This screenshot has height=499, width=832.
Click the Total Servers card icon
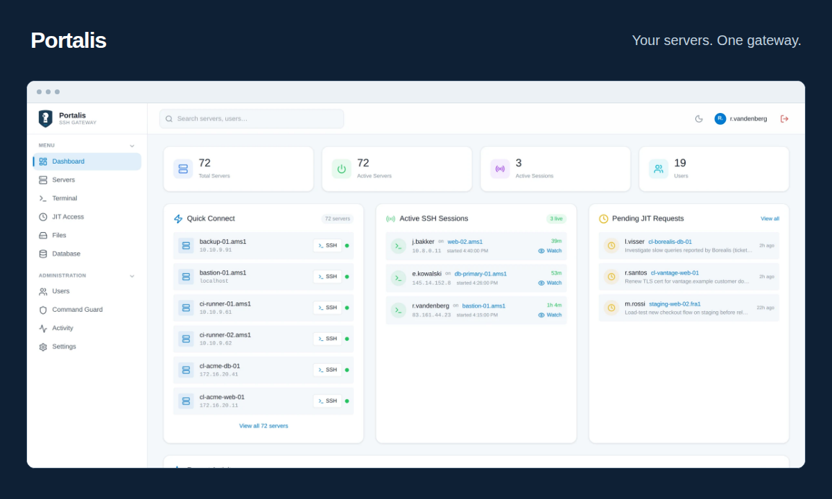[183, 168]
